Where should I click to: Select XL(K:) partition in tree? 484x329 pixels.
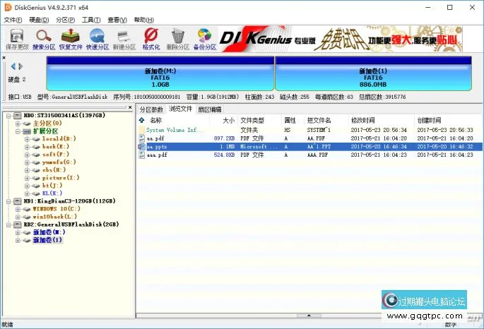pos(52,193)
